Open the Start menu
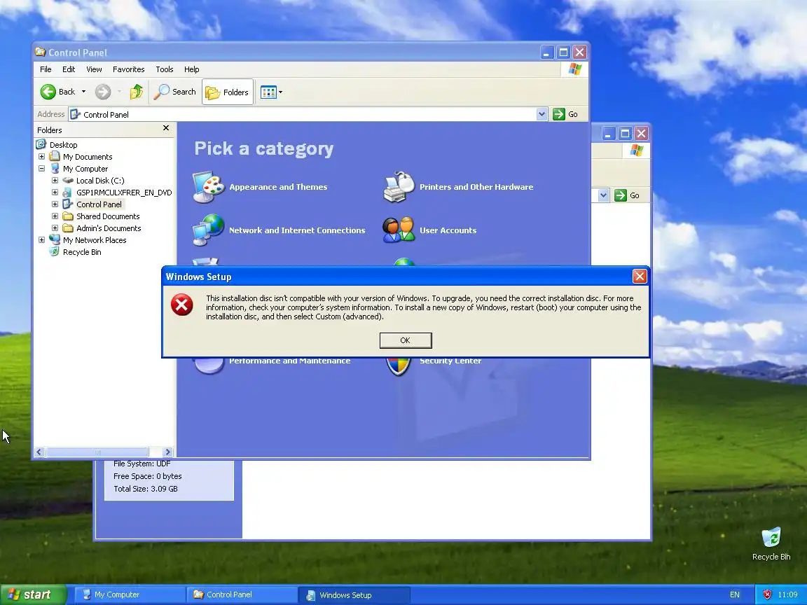The image size is (807, 605). [33, 594]
